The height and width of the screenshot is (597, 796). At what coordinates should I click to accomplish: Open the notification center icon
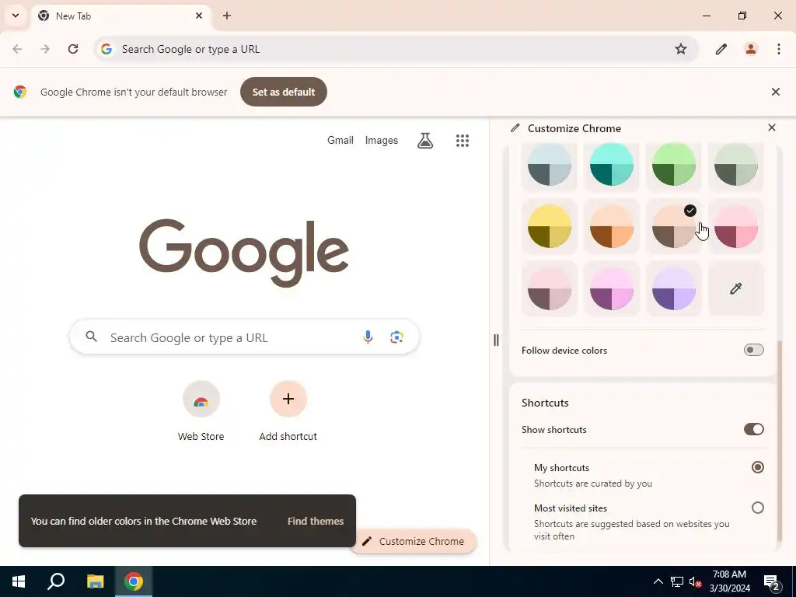pos(772,581)
